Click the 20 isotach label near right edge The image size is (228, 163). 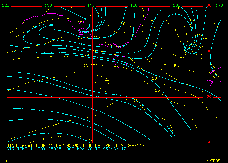tap(204, 40)
